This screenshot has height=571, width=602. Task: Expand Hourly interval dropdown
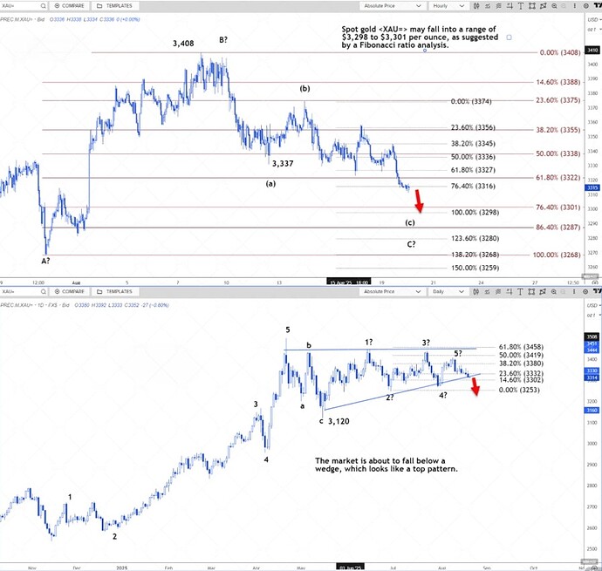tap(448, 6)
